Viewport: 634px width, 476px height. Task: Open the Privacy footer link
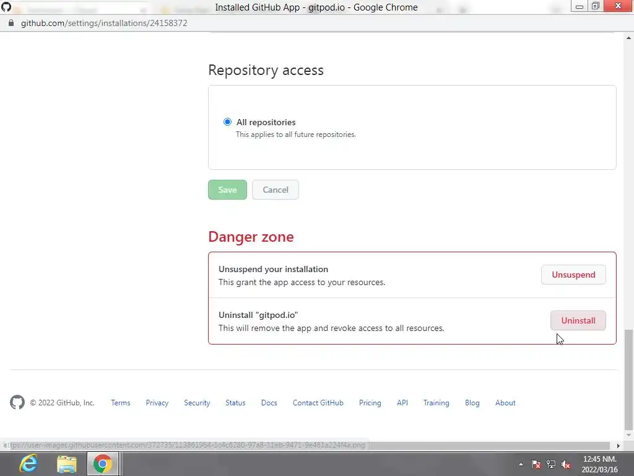coord(157,403)
